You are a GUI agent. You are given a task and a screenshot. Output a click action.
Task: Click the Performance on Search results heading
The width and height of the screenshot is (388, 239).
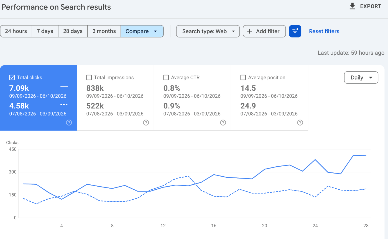(56, 7)
